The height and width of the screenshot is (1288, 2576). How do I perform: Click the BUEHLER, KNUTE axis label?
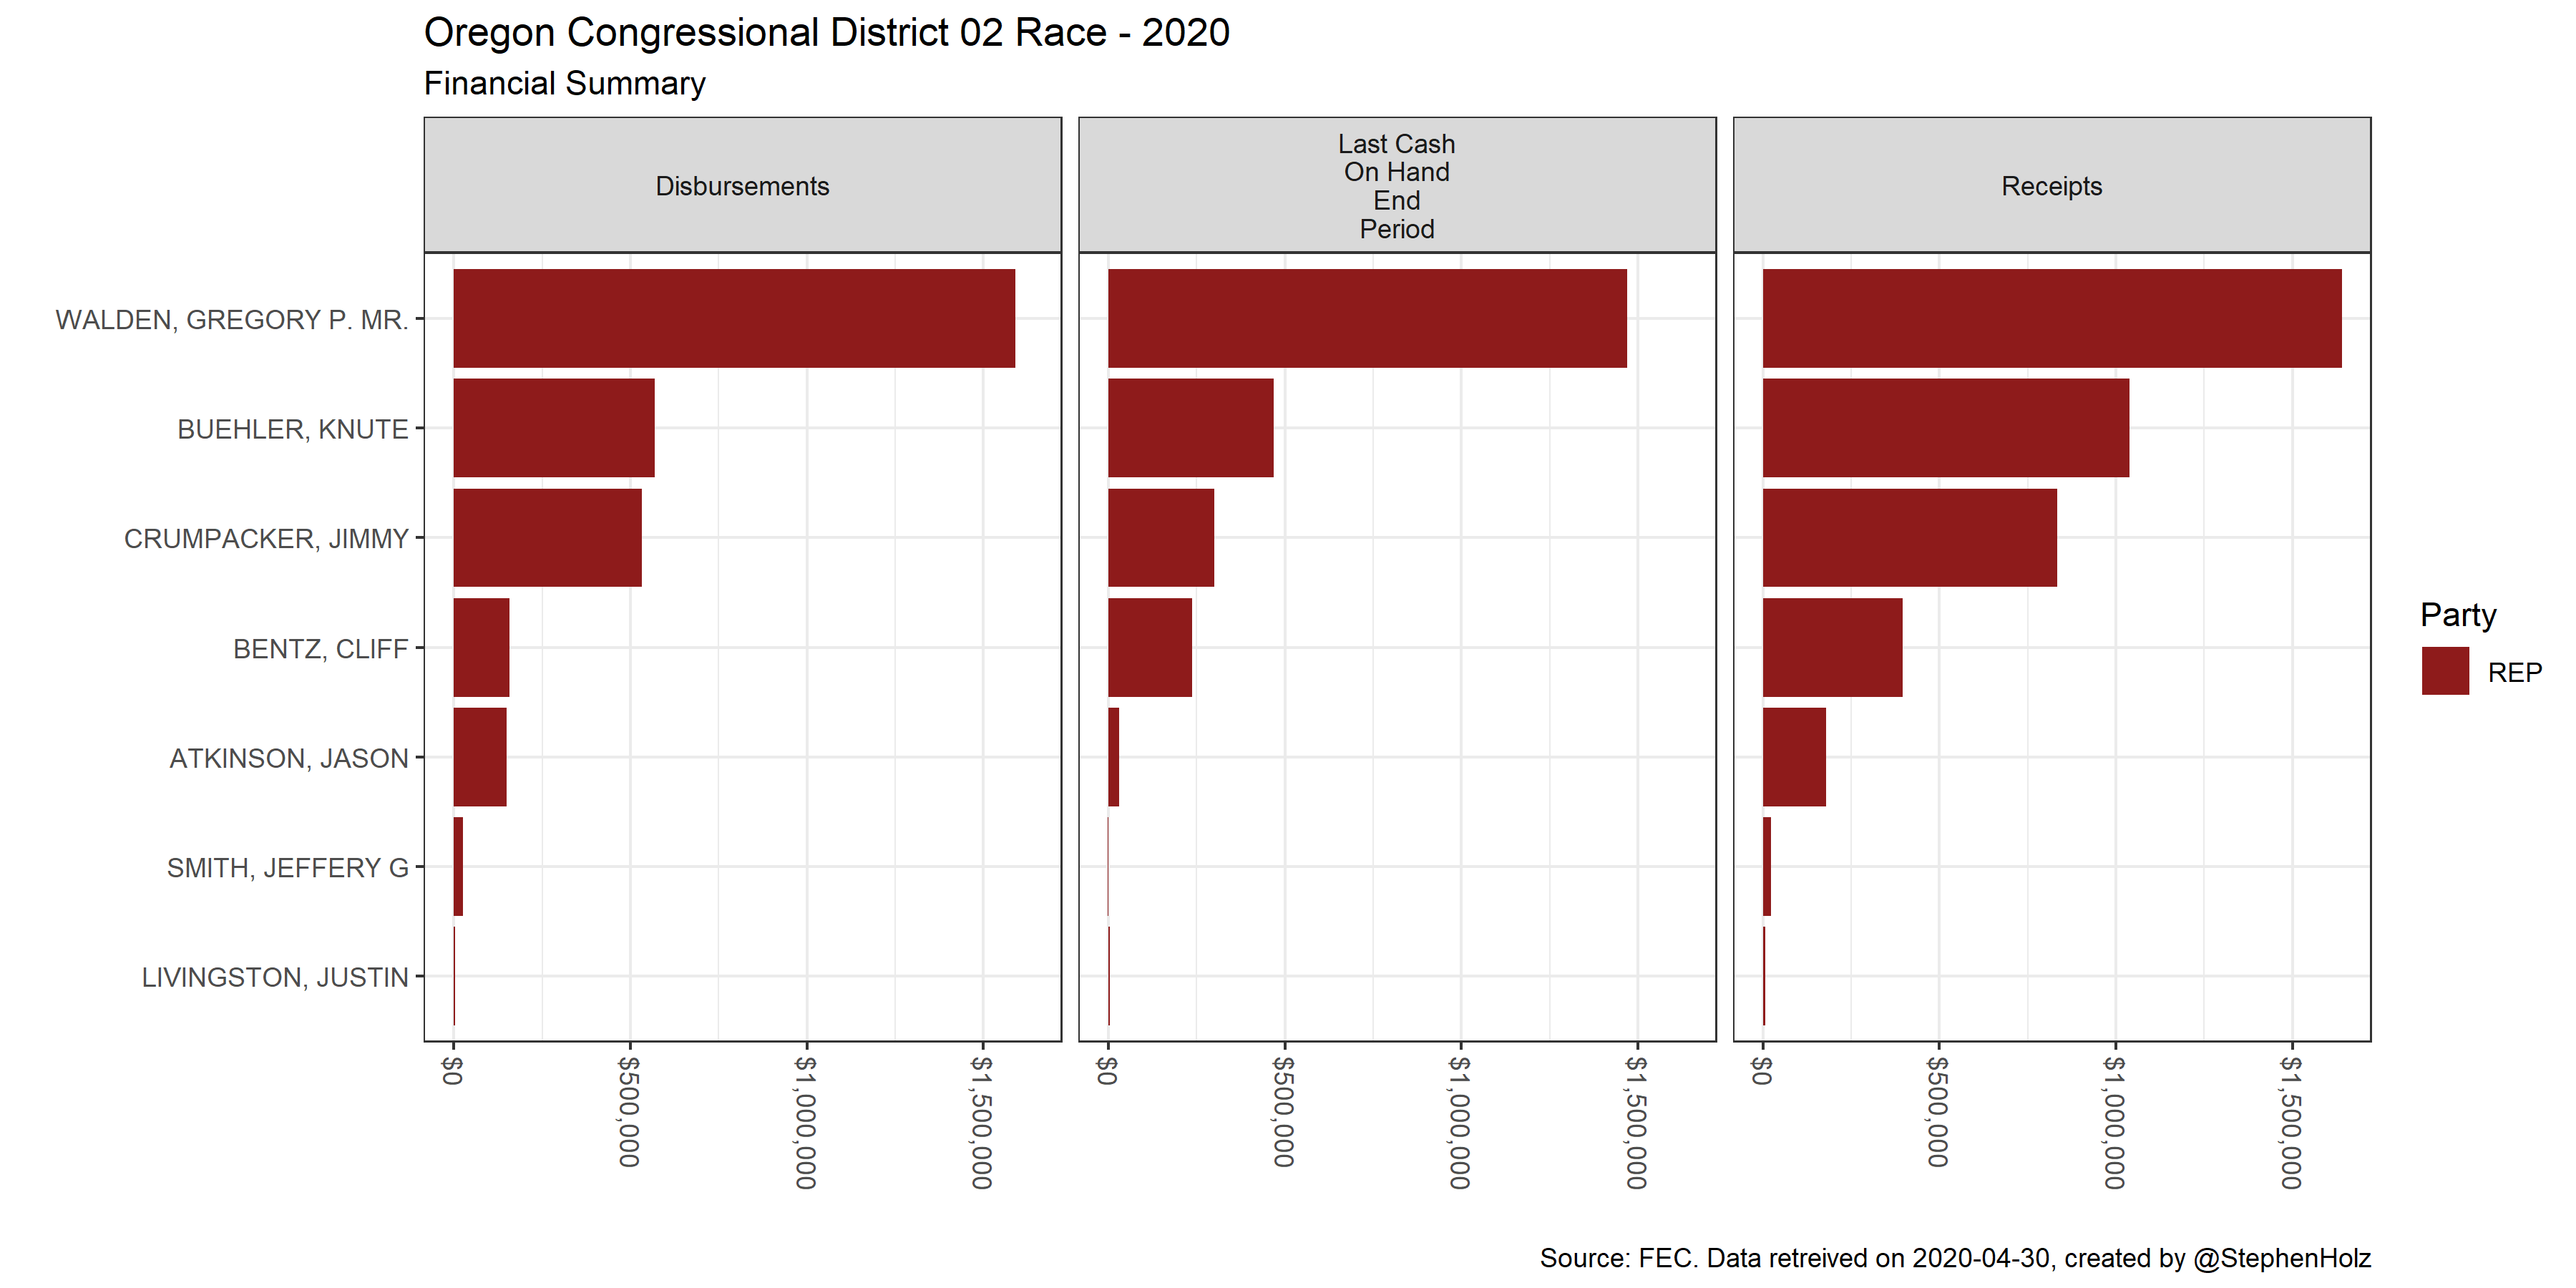(292, 430)
